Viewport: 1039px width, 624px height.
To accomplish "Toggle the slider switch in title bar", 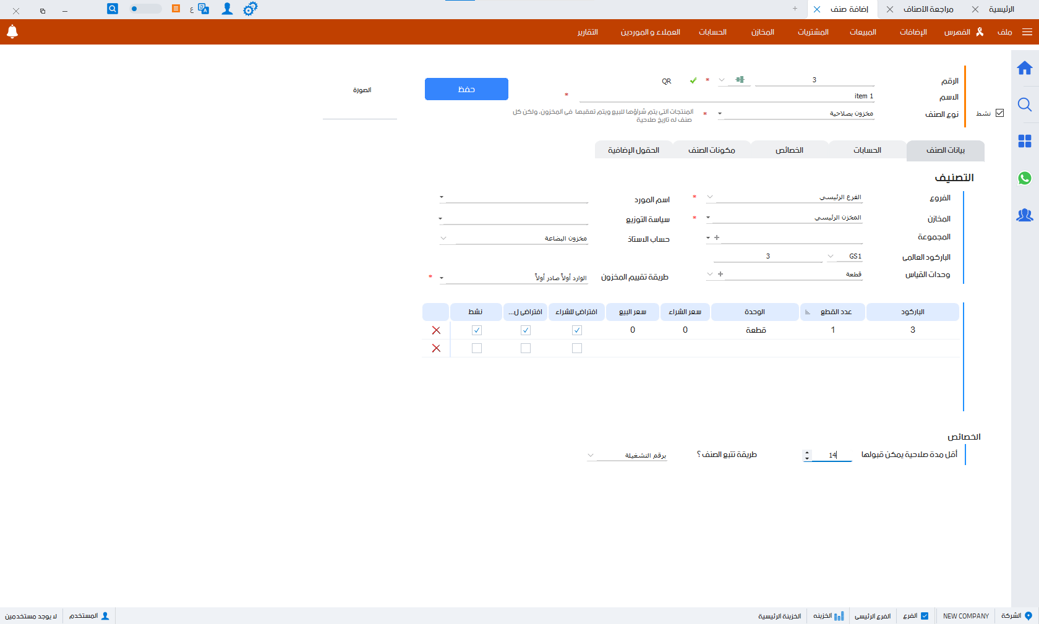I will pyautogui.click(x=145, y=9).
